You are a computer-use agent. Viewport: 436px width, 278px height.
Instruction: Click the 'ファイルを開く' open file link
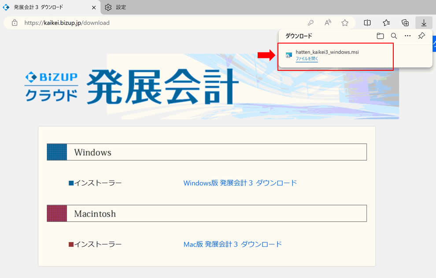click(x=307, y=59)
